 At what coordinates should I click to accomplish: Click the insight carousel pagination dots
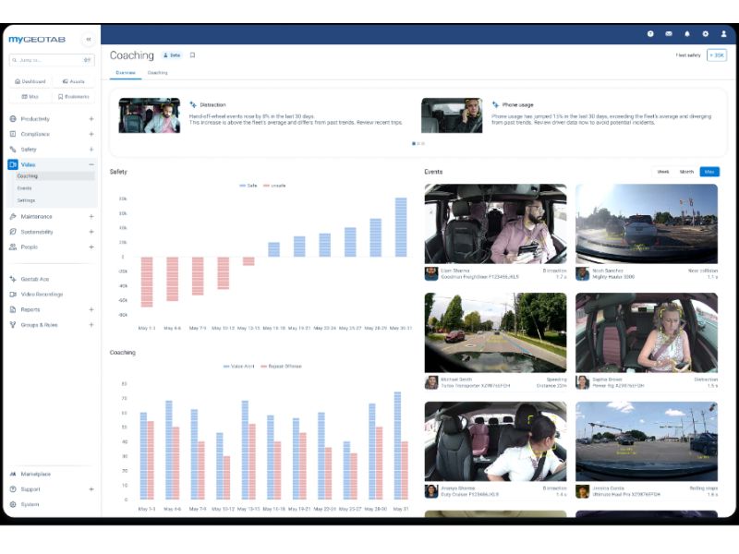pos(418,143)
